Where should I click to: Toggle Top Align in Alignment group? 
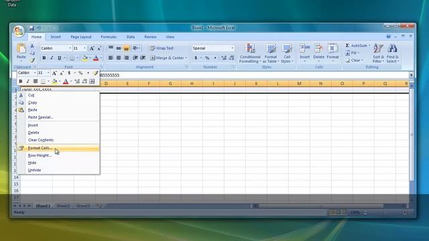111,48
